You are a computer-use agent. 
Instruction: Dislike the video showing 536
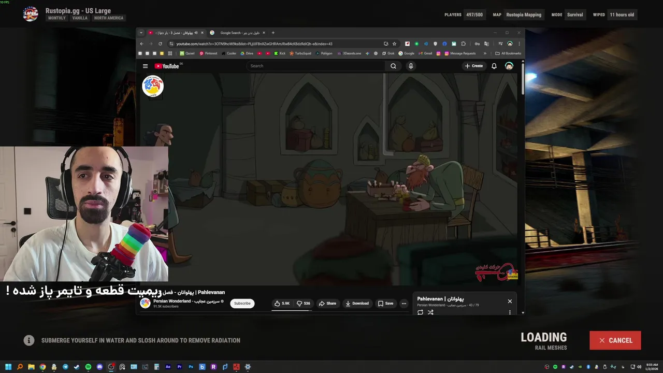point(304,304)
